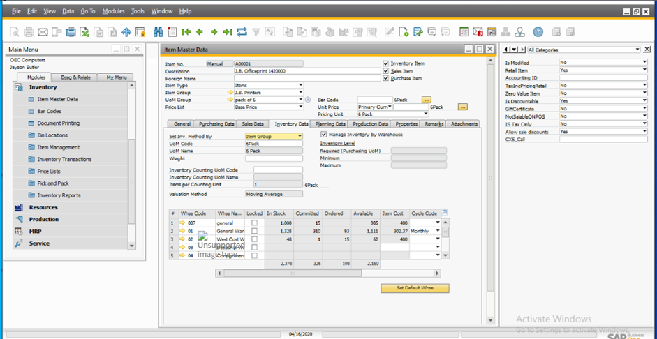Switch to Add mode via toolbar icon
Image resolution: width=657 pixels, height=339 pixels.
[x=172, y=32]
